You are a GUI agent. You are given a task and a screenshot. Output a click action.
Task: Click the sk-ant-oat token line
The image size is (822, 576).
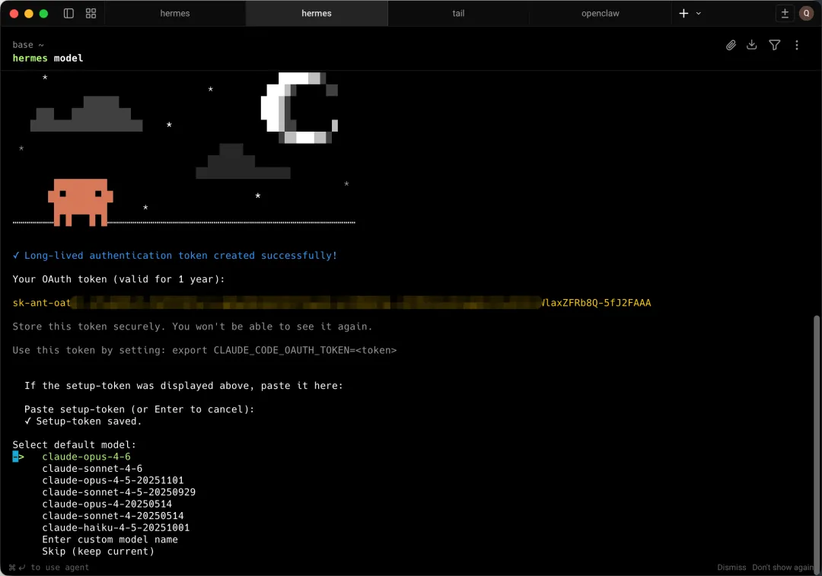click(x=332, y=303)
